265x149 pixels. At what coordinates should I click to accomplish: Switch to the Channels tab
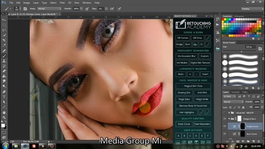click(x=236, y=92)
